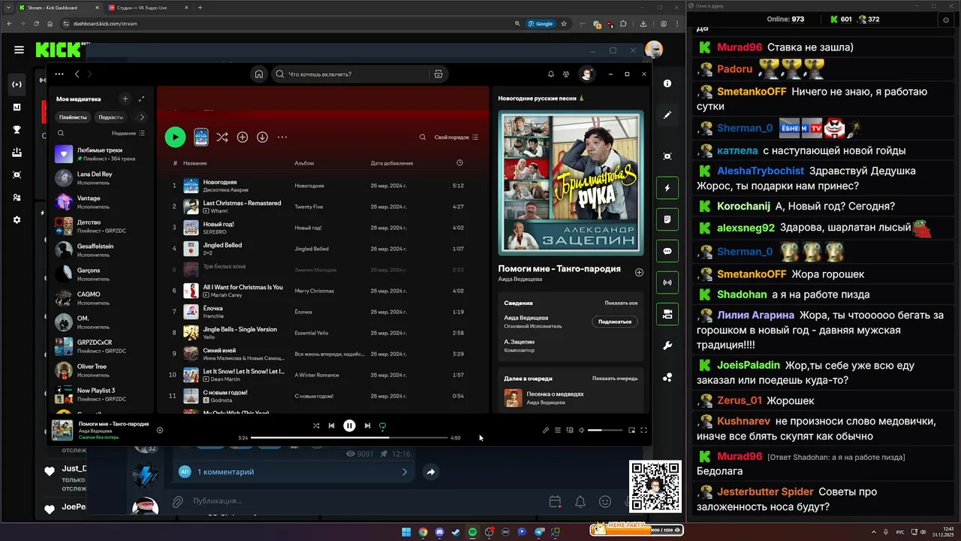This screenshot has height=541, width=961.
Task: Download the playlist with the arrow circle icon
Action: pos(262,137)
